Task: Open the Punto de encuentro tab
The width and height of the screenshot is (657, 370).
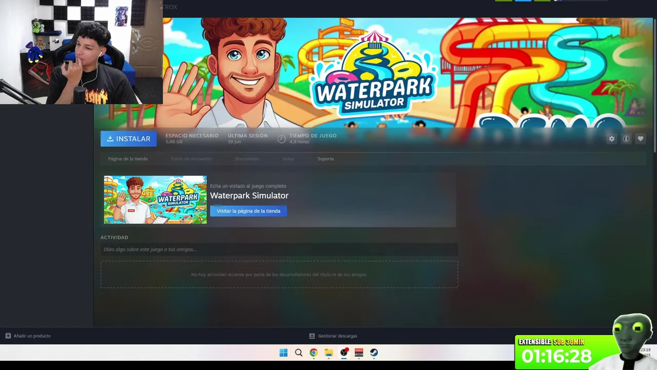Action: coord(191,159)
